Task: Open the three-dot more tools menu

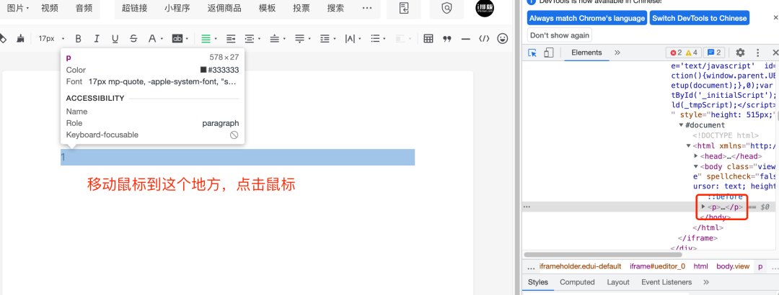Action: coord(367,8)
